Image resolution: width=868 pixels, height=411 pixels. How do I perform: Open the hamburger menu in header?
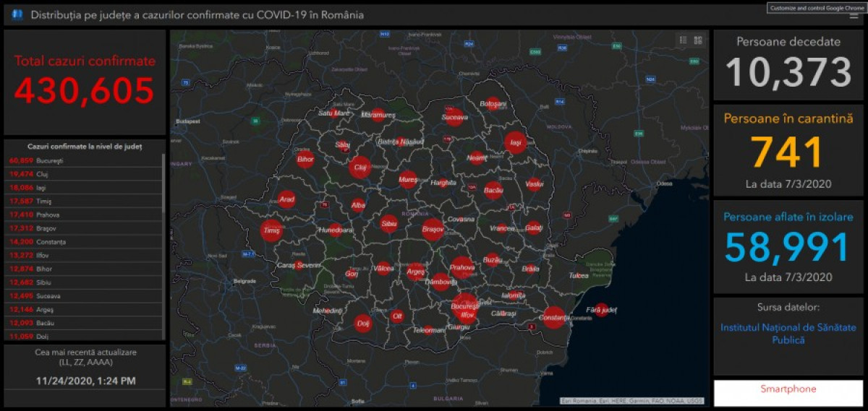tap(854, 15)
